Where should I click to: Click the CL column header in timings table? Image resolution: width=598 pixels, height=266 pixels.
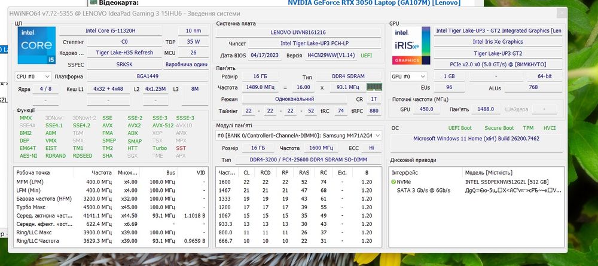pos(246,173)
